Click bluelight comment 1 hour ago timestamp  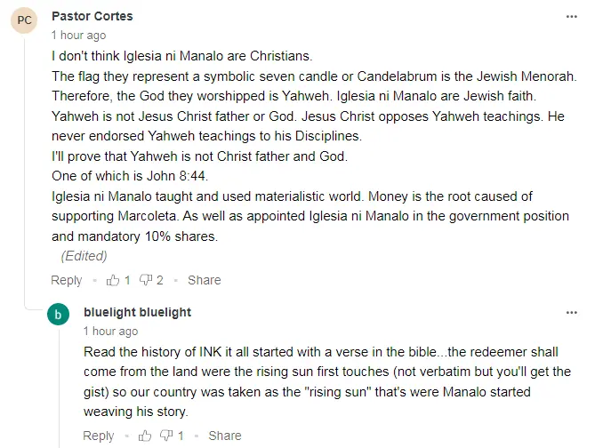point(110,332)
